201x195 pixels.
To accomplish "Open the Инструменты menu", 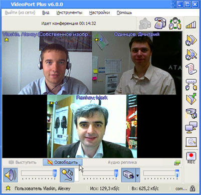I will click(x=69, y=13).
